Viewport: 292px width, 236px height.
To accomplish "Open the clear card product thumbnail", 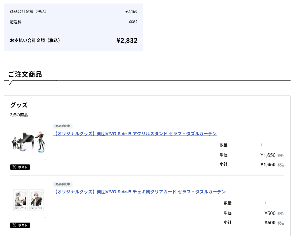I will coord(28,200).
